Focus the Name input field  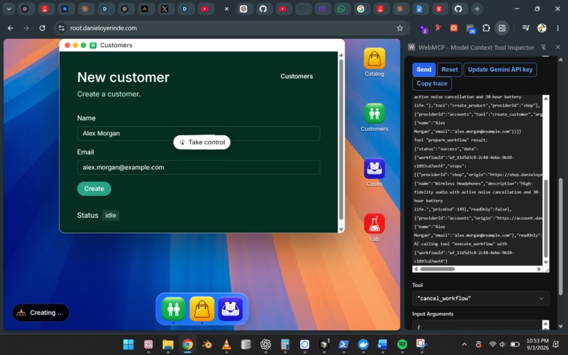(x=199, y=133)
